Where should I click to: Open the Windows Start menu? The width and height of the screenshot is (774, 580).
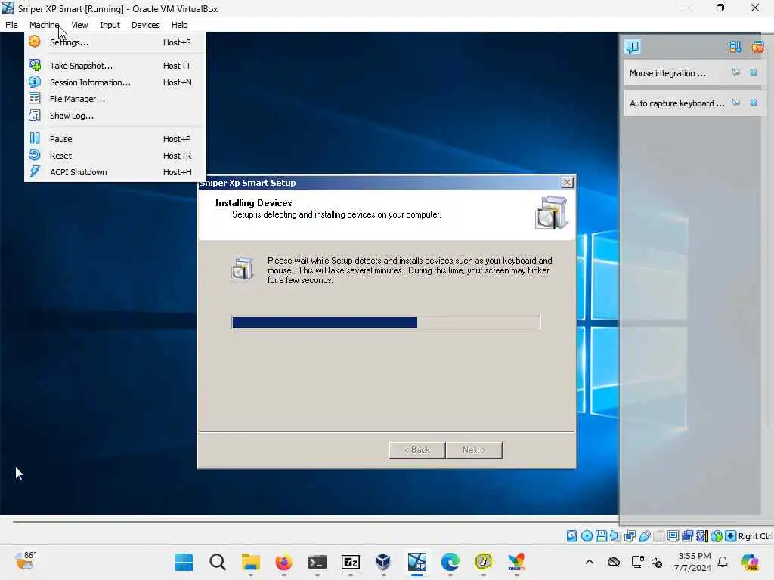coord(184,562)
